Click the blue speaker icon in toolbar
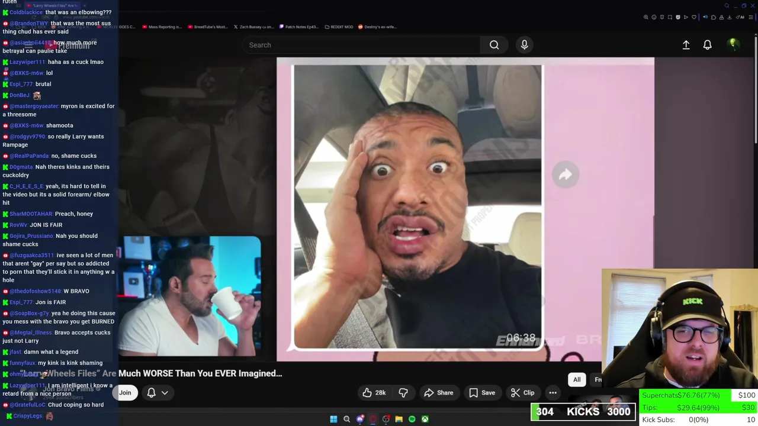 point(705,17)
